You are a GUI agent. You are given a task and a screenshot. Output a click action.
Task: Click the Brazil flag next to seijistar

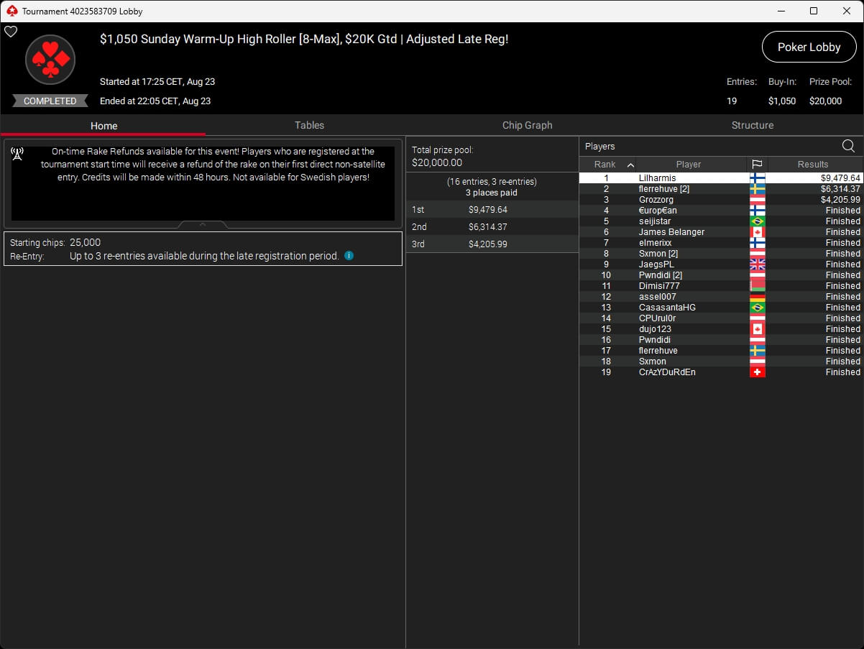(757, 221)
